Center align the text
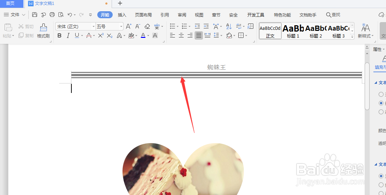Screen dimensions: 386x195 [181, 35]
